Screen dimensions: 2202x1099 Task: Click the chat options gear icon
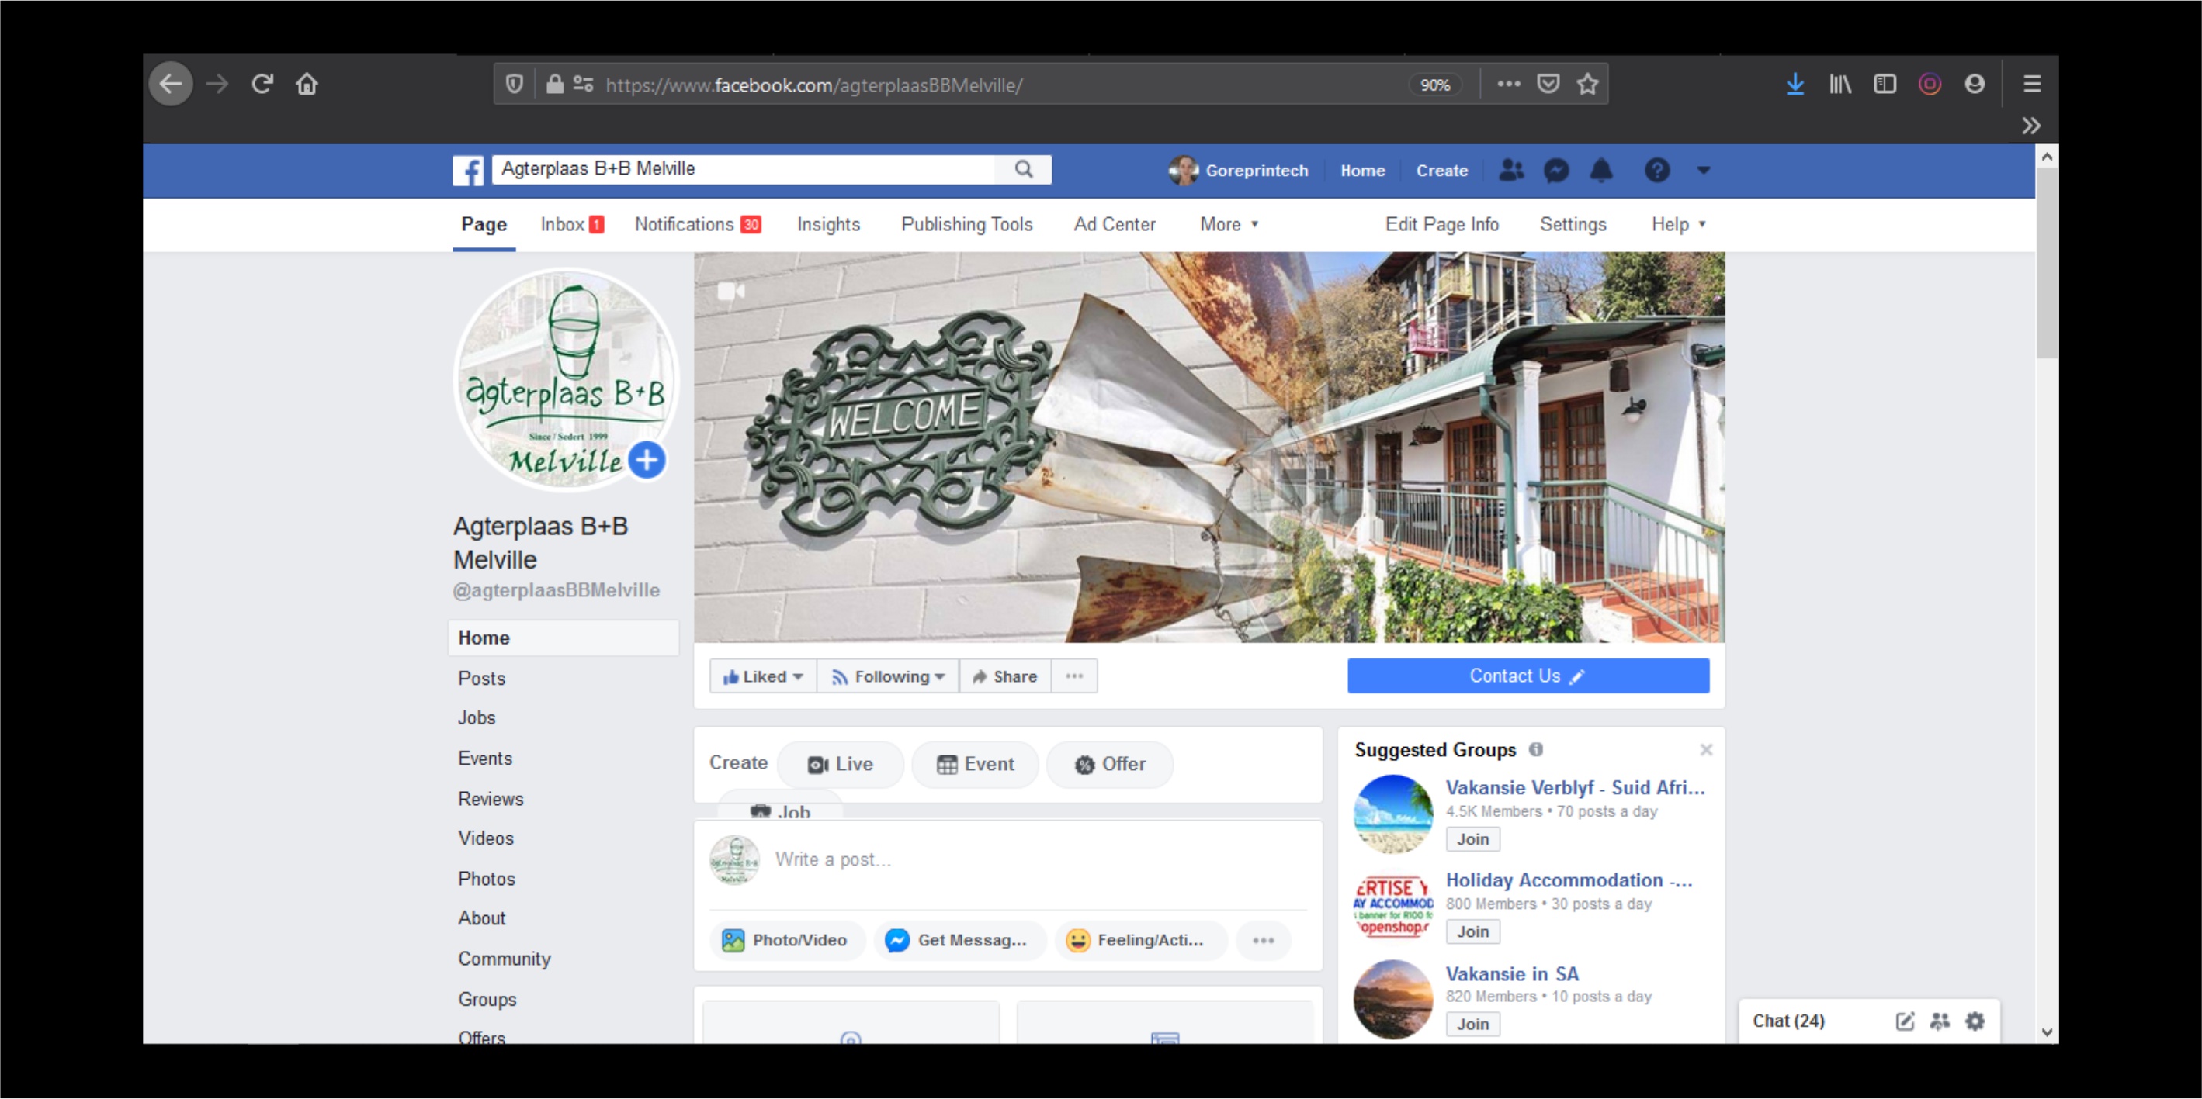tap(1975, 1021)
